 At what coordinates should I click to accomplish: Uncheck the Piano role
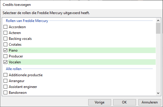[x=5, y=50]
